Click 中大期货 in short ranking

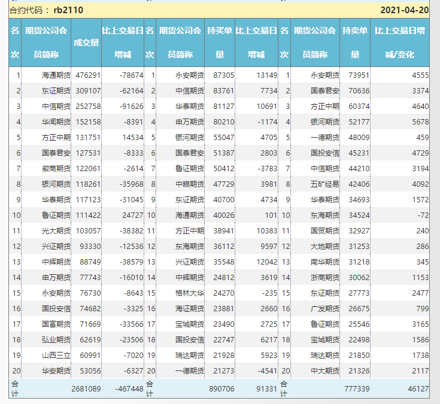pyautogui.click(x=325, y=371)
